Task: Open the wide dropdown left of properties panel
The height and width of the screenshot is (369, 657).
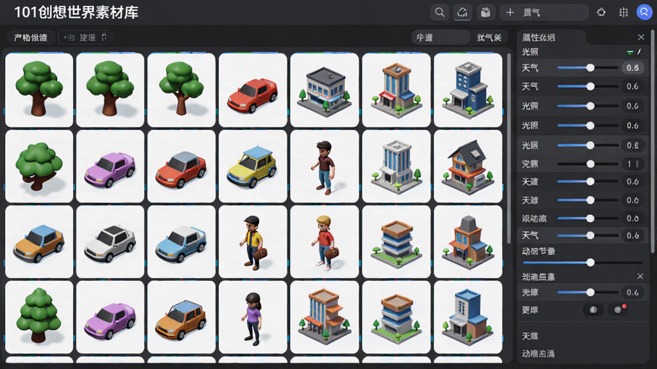Action: (x=440, y=38)
